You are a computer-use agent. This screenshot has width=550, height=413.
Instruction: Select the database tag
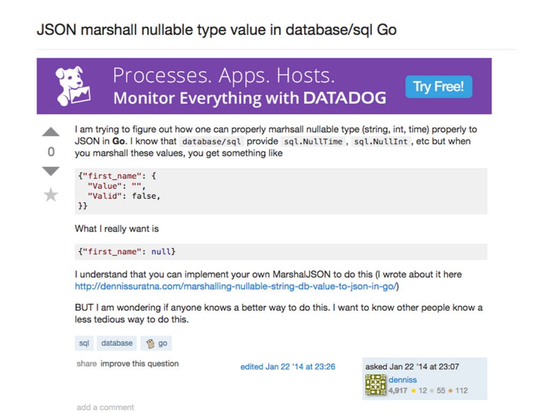pyautogui.click(x=117, y=343)
